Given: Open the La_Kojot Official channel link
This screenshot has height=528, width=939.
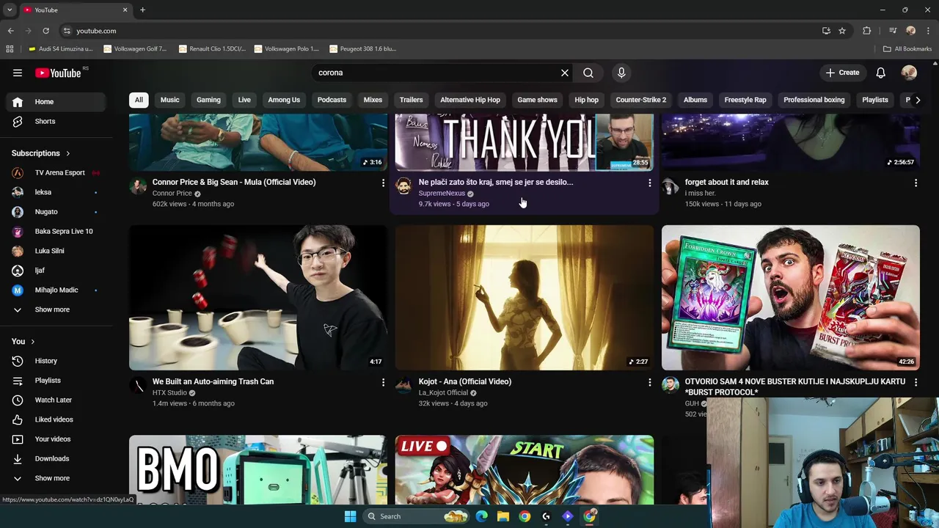Looking at the screenshot, I should [x=443, y=392].
